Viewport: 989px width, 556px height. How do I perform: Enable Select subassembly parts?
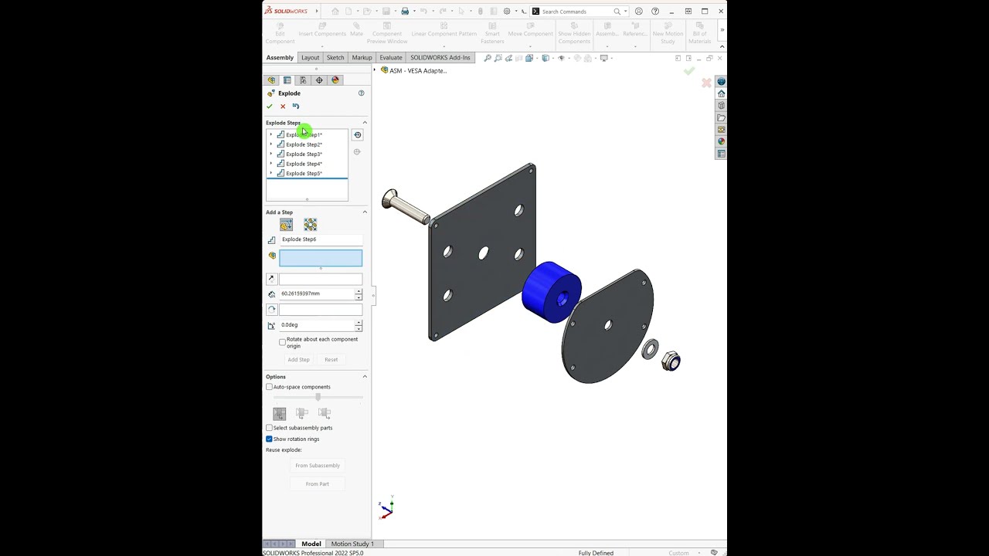click(269, 428)
